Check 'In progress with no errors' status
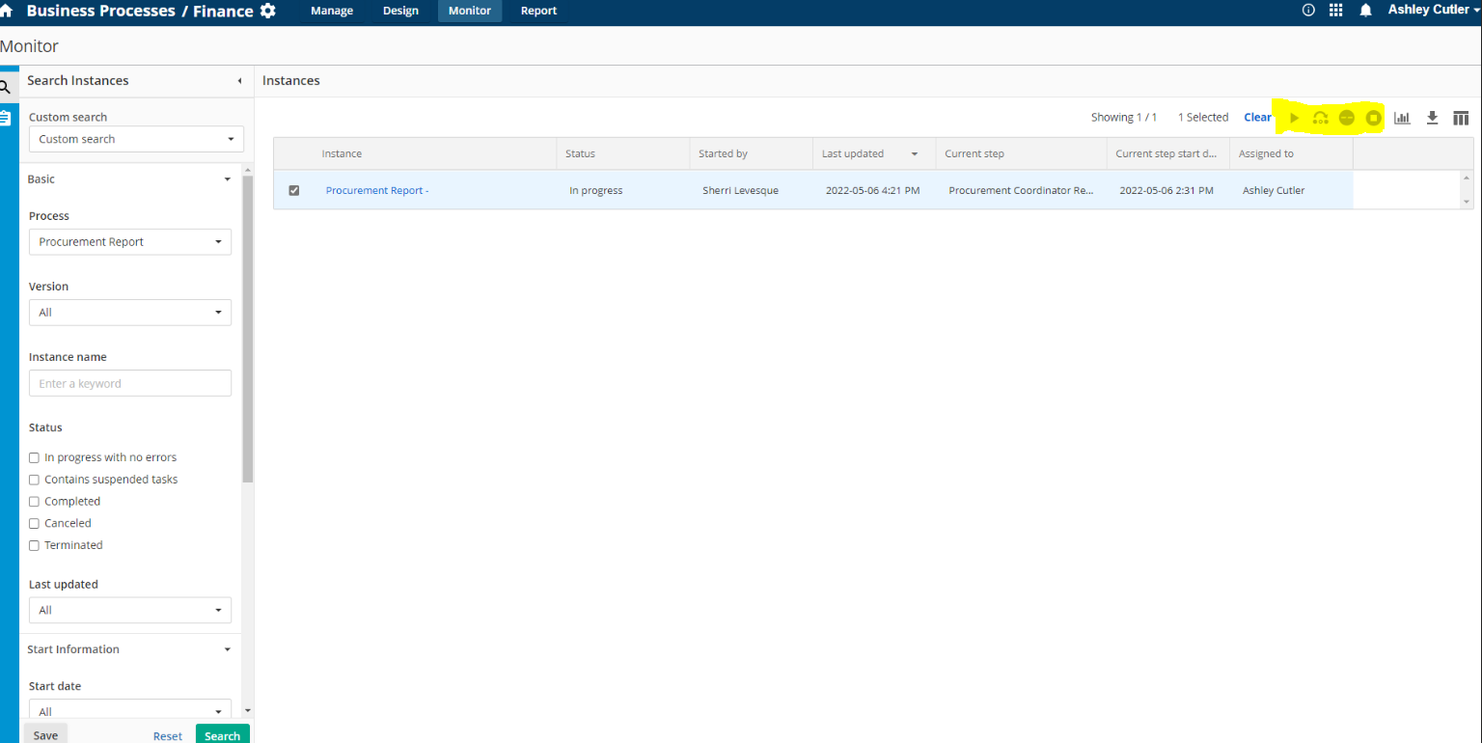The height and width of the screenshot is (743, 1482). coord(35,457)
